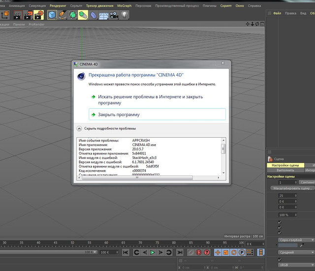Toggle the checkbox above the sRGB dropdown
This screenshot has width=315, height=271.
click(280, 259)
